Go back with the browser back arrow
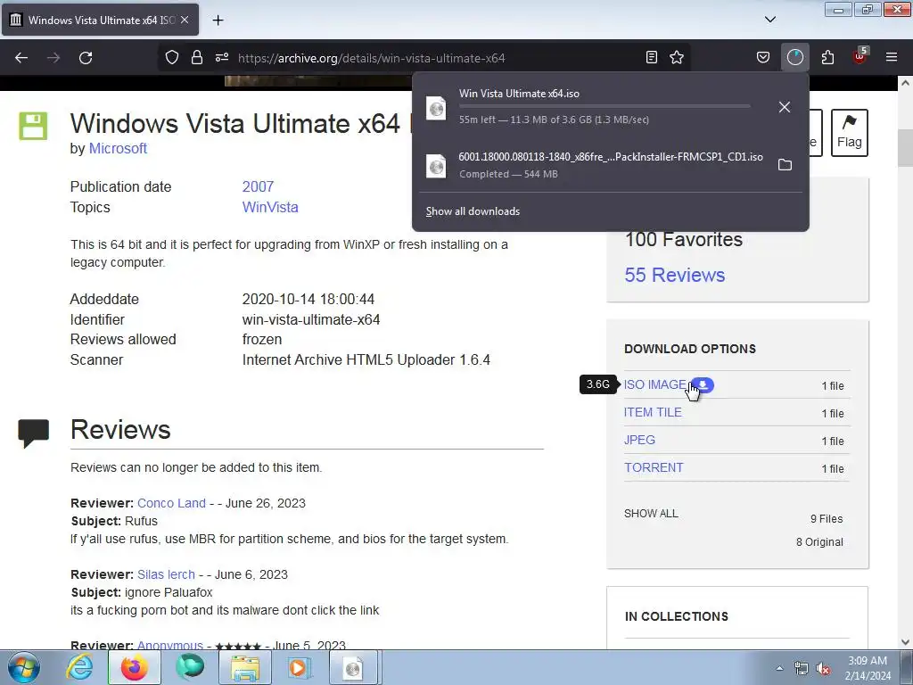The image size is (913, 685). [x=21, y=58]
